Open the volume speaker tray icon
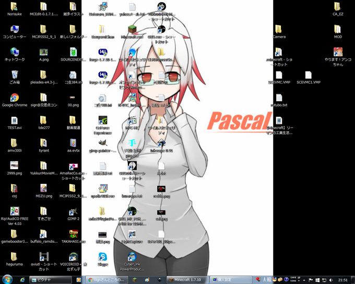 click(331, 280)
